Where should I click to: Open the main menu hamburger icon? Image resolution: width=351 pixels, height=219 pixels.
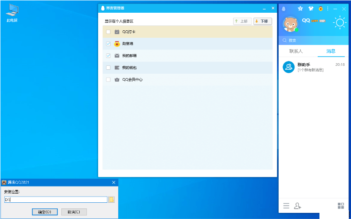click(x=286, y=205)
